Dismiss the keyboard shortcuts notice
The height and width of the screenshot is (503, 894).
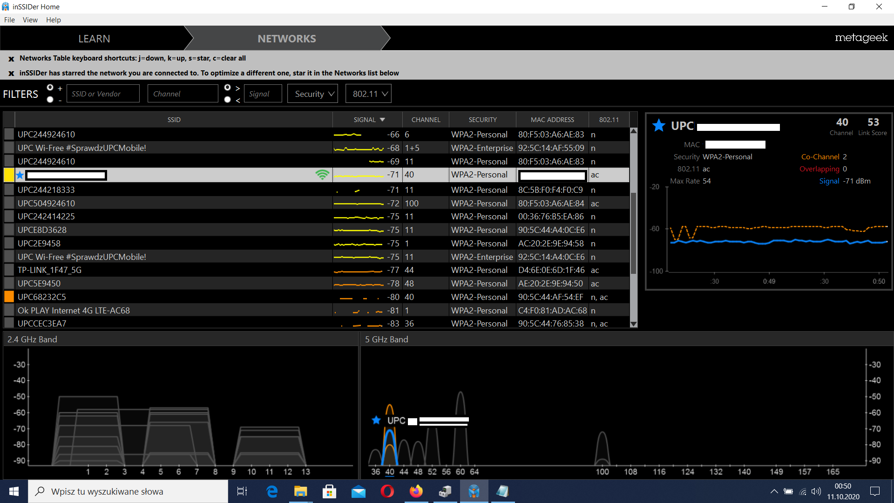11,59
